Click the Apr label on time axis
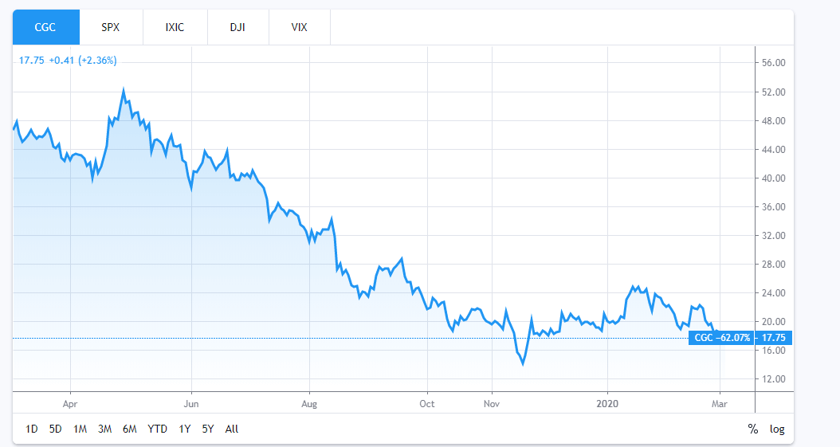Screen dimensions: 840x447 tap(70, 404)
